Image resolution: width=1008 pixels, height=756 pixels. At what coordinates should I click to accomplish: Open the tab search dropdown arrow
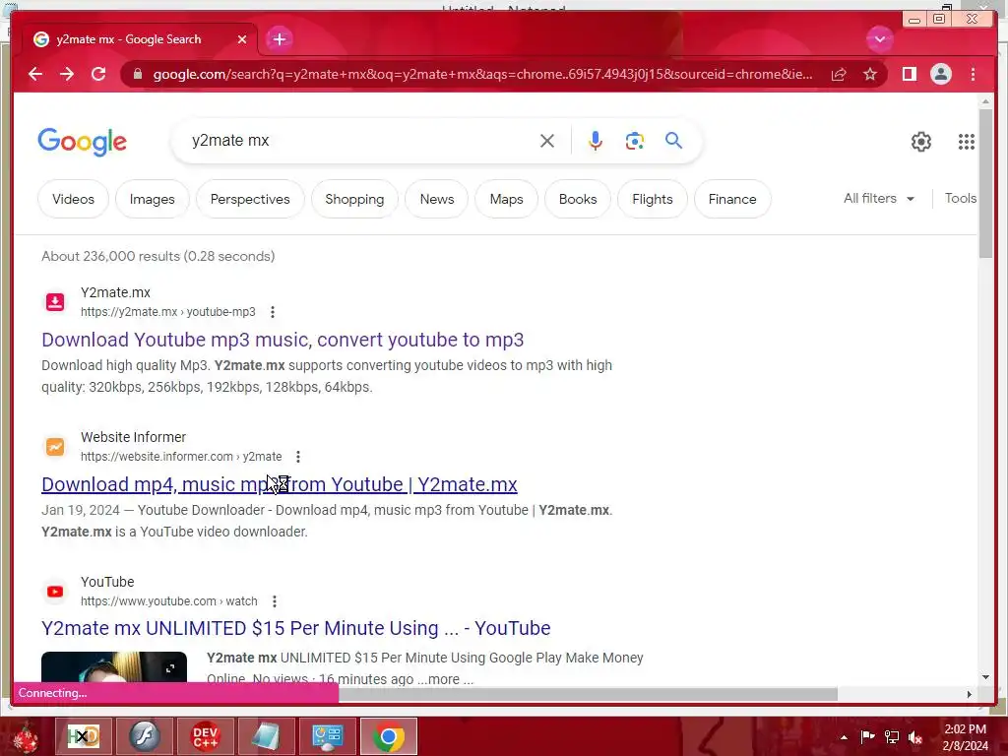(x=879, y=39)
